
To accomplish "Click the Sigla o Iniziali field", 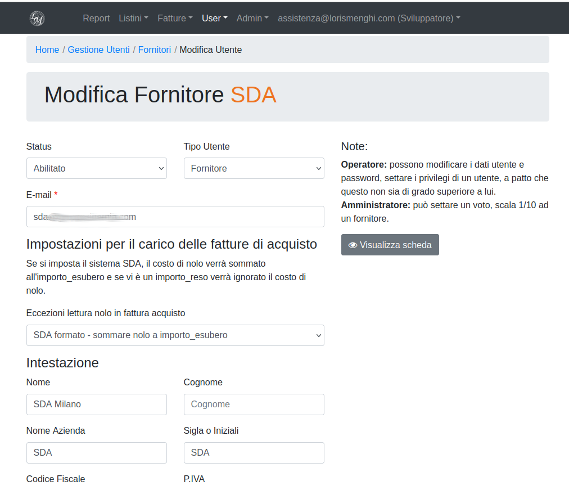I will click(254, 453).
